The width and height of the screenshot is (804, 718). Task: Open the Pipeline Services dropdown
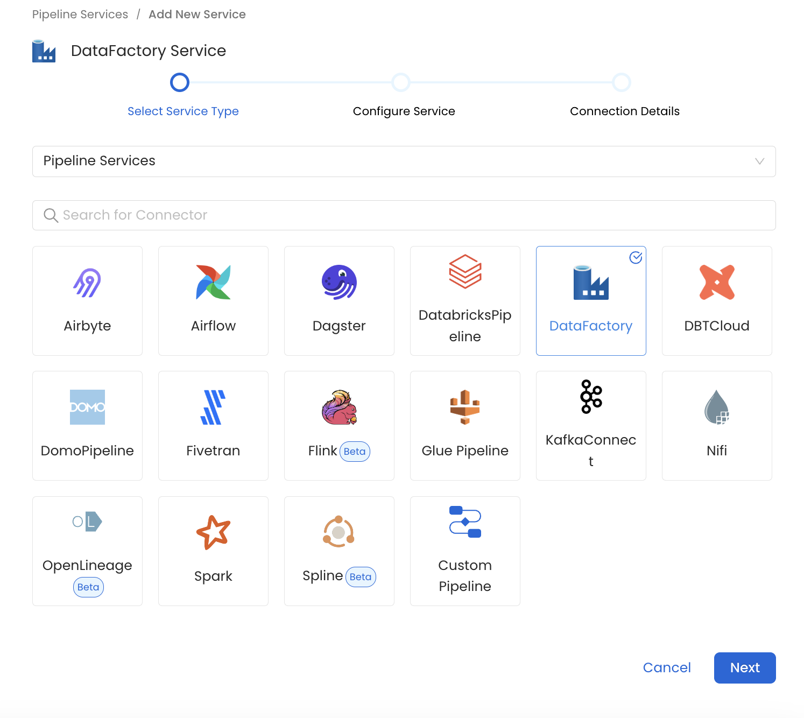404,161
